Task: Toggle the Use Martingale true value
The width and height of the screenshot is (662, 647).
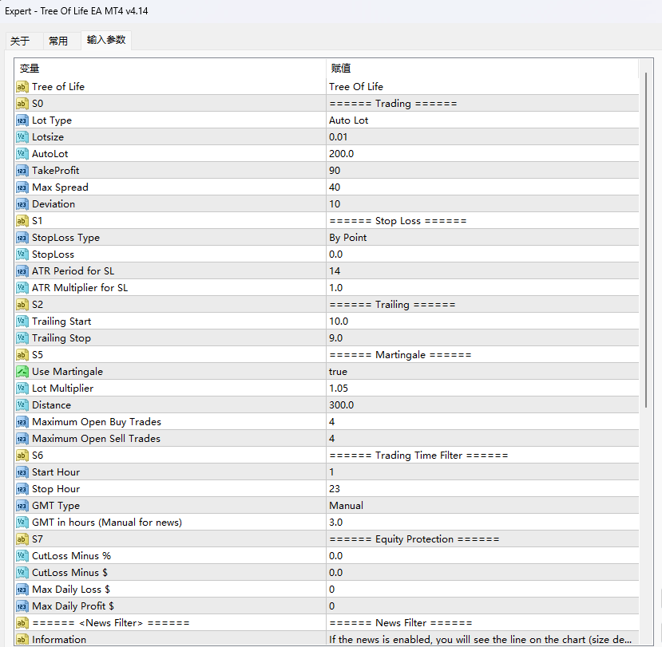Action: coord(482,372)
